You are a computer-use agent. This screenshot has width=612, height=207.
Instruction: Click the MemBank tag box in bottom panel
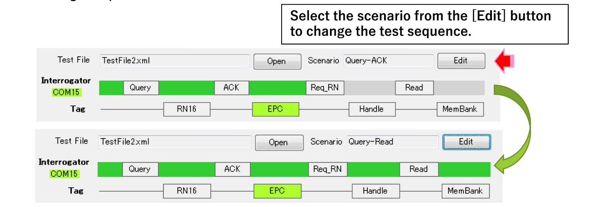(x=465, y=191)
